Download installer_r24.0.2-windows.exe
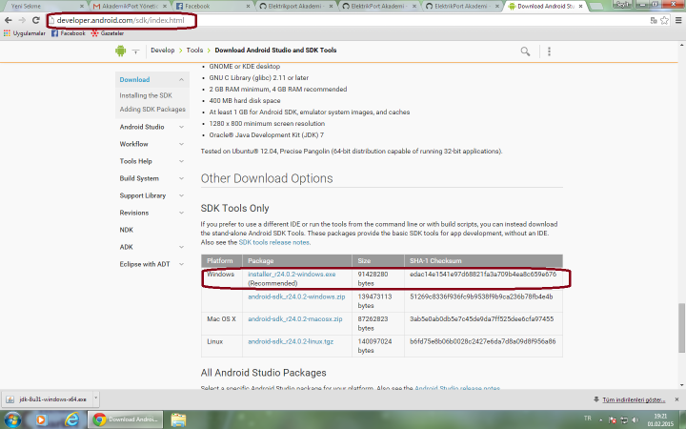This screenshot has height=429, width=686. [x=292, y=275]
